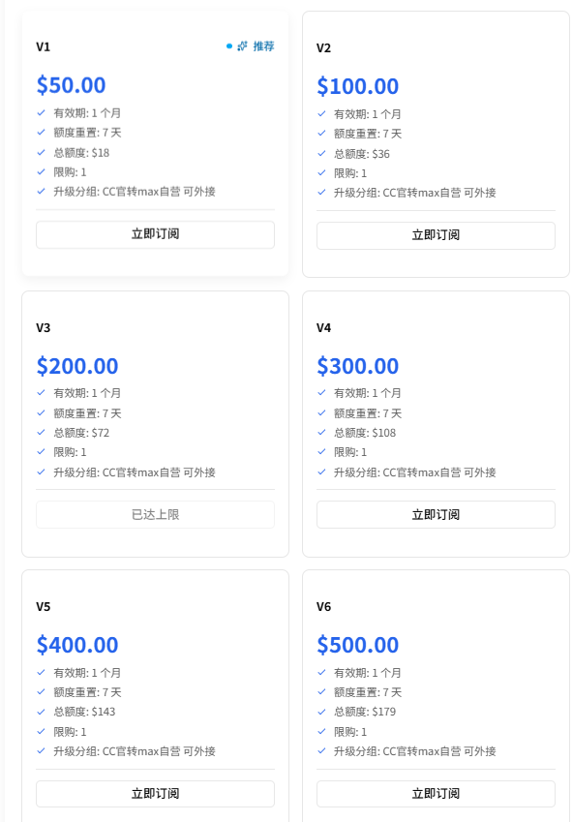
Task: Click the V6 升级分组 description line
Action: coord(414,751)
